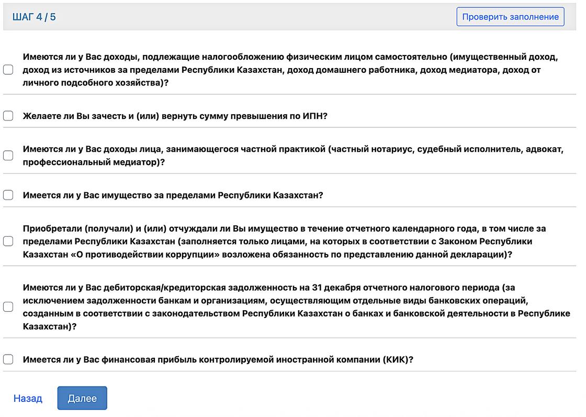
Task: Tick the debtor/creditor debt checkbox
Action: click(8, 306)
